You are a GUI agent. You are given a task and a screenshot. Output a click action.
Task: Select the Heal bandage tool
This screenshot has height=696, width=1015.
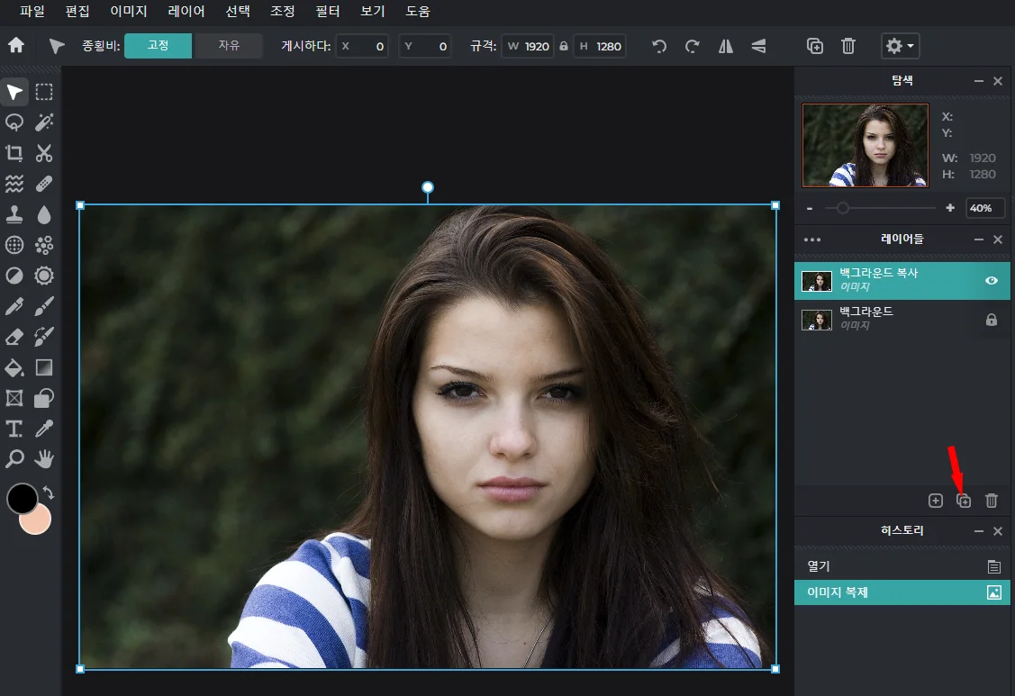pyautogui.click(x=44, y=184)
